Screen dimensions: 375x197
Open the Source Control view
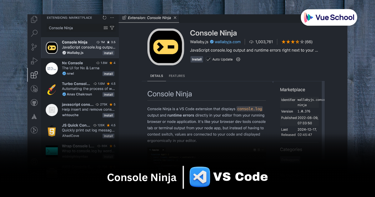pos(34,47)
